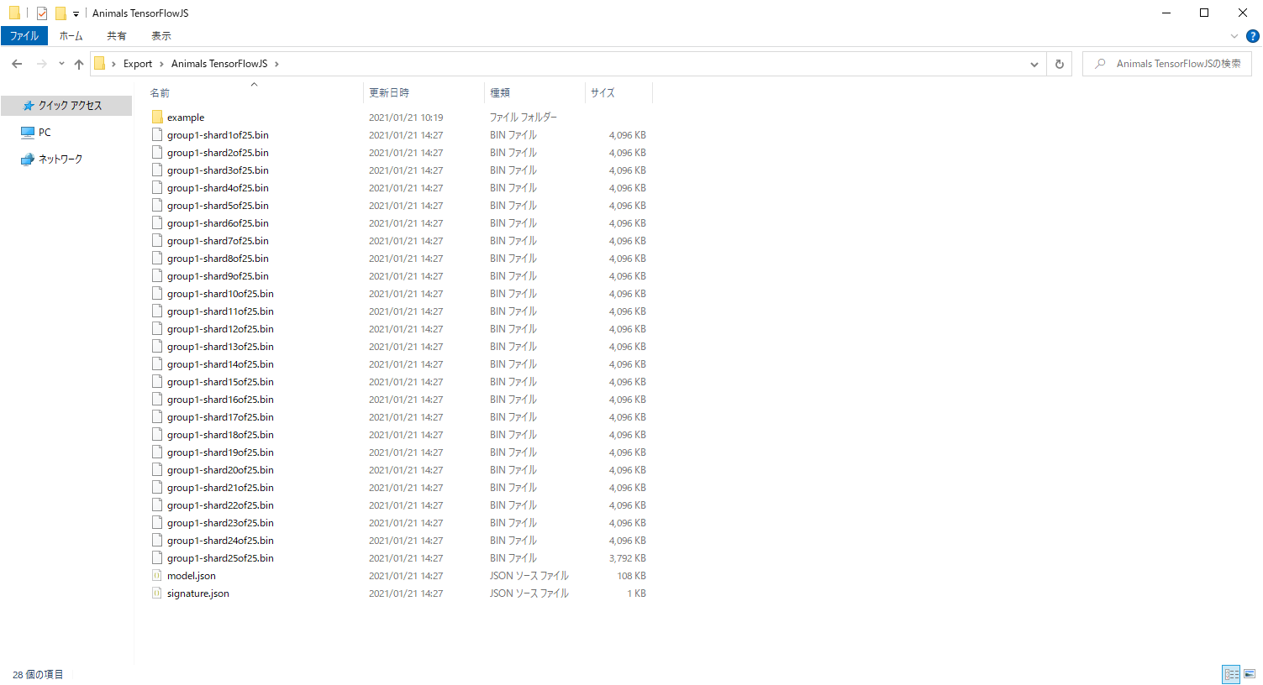Open the ファイル menu tab
Screen dimensions: 1263x685
coord(24,36)
